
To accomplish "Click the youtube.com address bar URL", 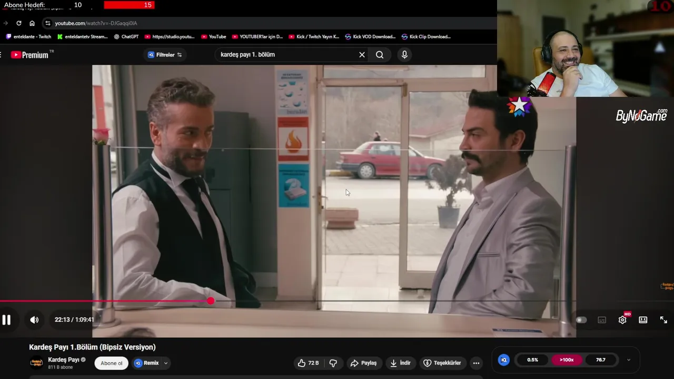I will coord(96,23).
